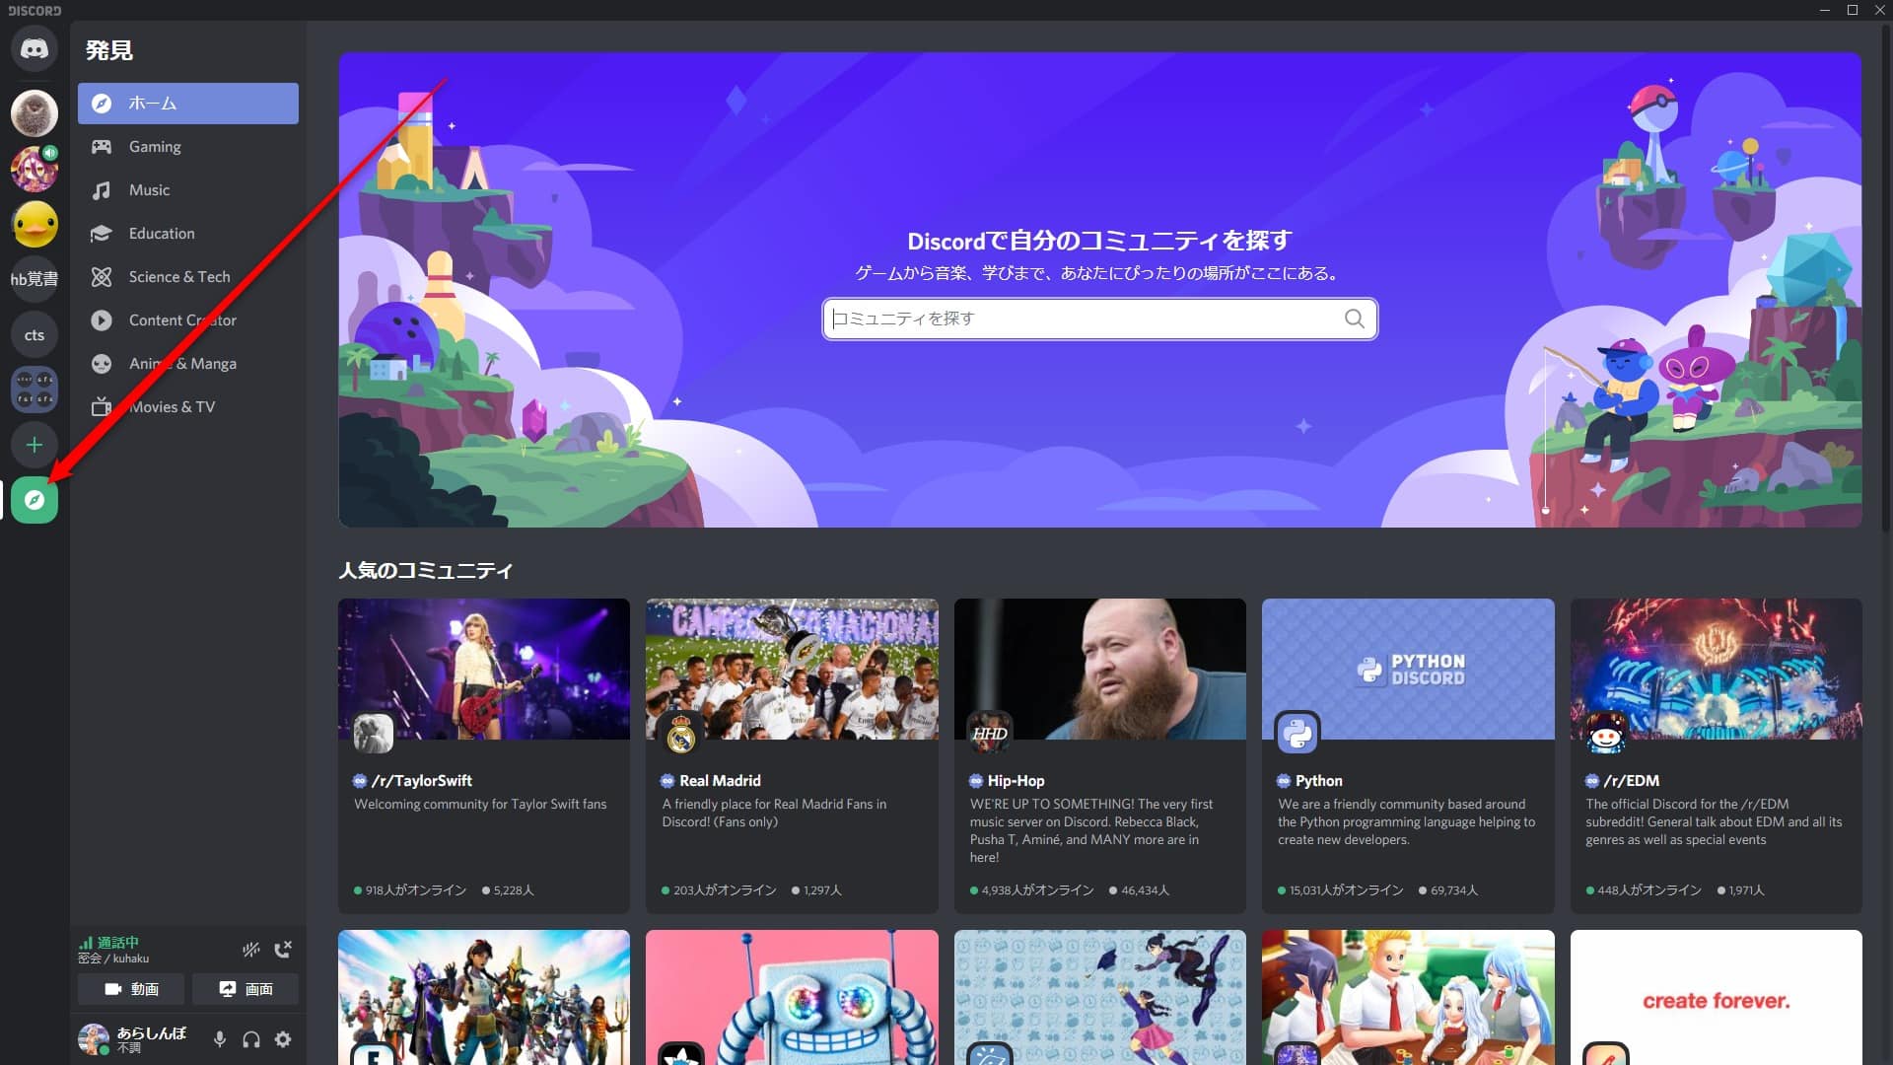Image resolution: width=1893 pixels, height=1065 pixels.
Task: Toggle the microphone mute button
Action: (x=222, y=1039)
